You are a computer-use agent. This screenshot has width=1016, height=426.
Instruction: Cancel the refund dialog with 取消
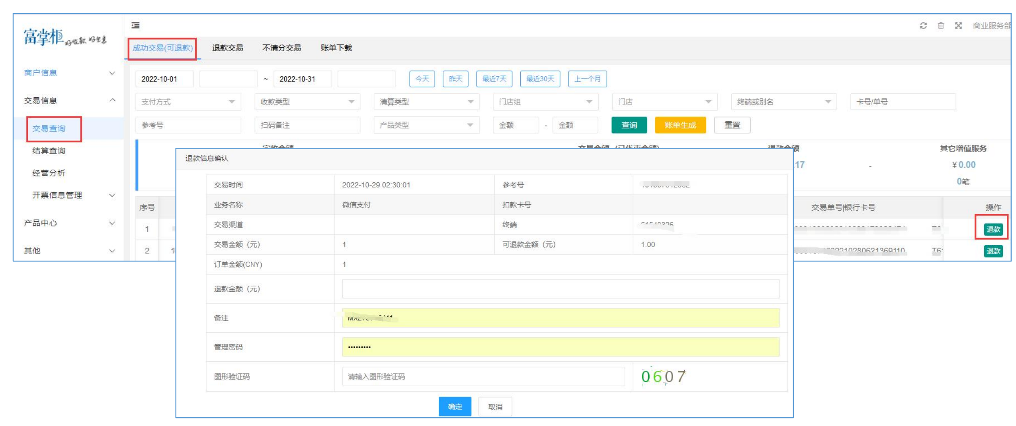pyautogui.click(x=495, y=407)
